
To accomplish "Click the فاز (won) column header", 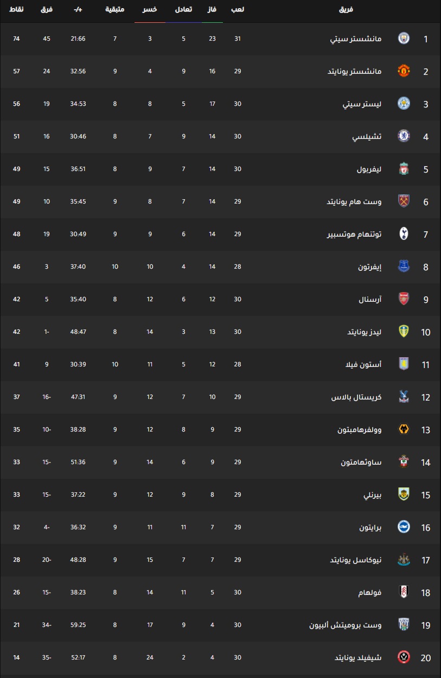I will (213, 10).
